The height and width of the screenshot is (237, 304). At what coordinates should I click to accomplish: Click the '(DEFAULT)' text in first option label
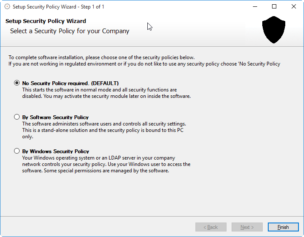click(105, 83)
